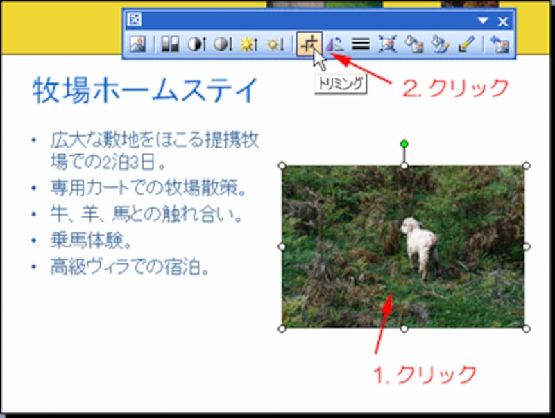Click the text line 場での2泊3日。
Viewport: 555px width, 418px height.
(108, 162)
